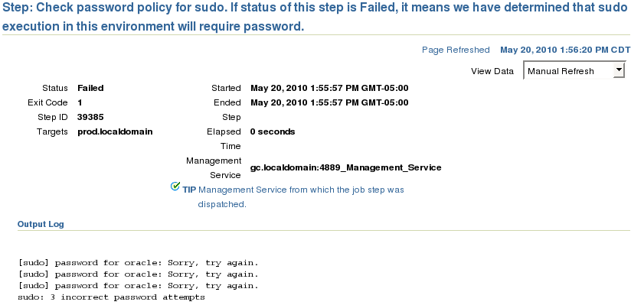The height and width of the screenshot is (305, 631).
Task: Click the TIP Management Service text
Action: 293,196
